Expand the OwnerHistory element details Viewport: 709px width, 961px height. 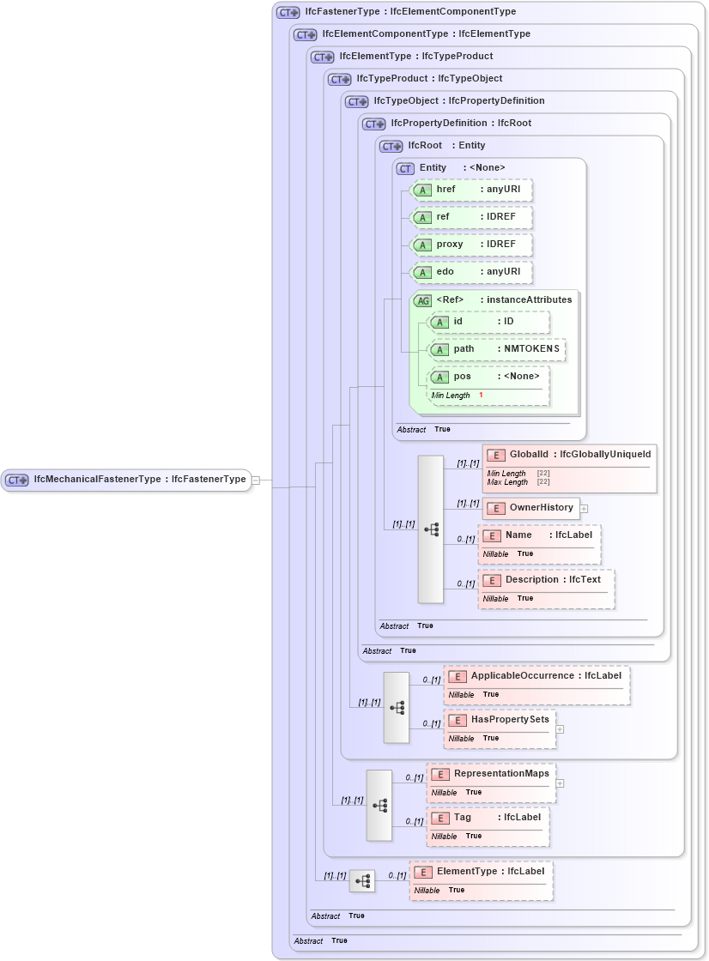[582, 508]
